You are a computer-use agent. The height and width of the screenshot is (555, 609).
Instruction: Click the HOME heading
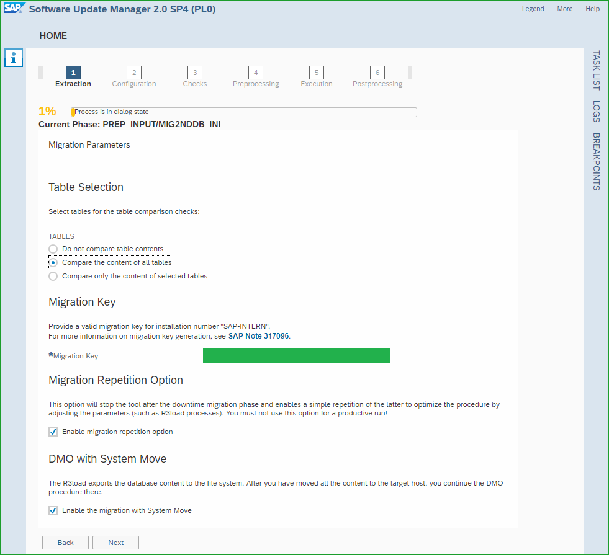(x=53, y=36)
